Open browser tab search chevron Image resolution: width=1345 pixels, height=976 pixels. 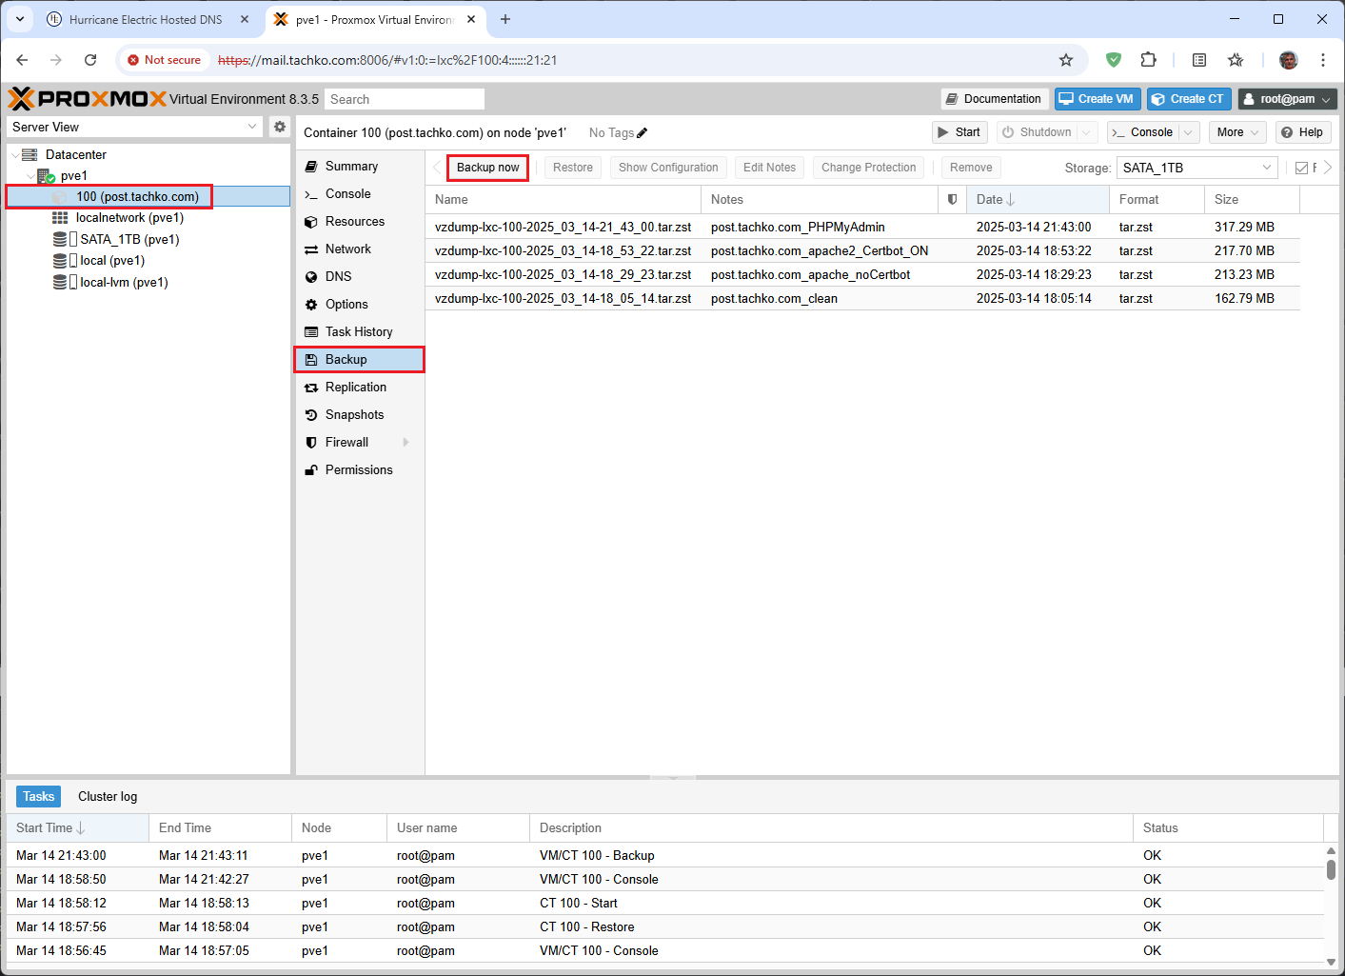(19, 19)
